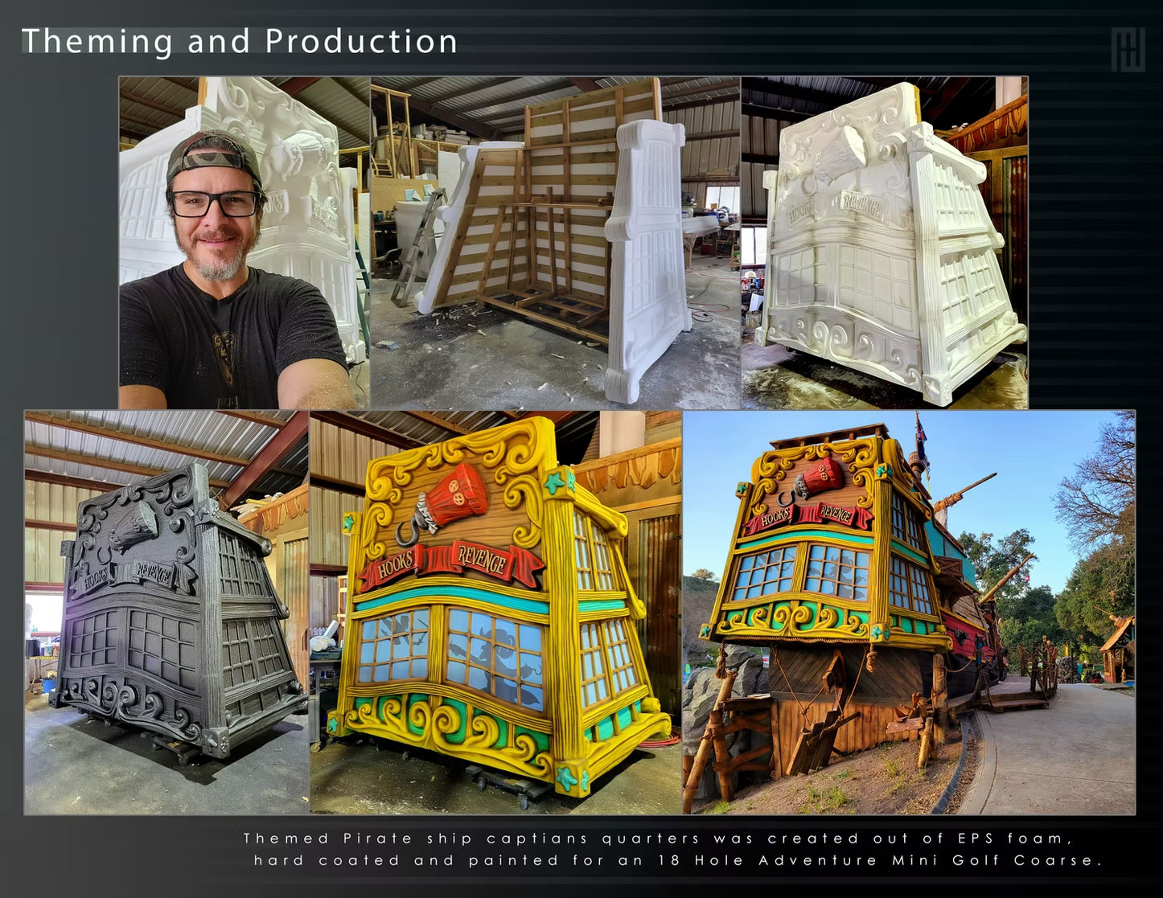Open the white carved foam facade photo

(x=884, y=242)
